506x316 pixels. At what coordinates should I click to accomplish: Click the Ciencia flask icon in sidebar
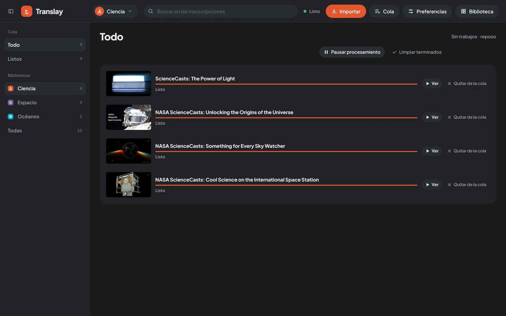pyautogui.click(x=11, y=88)
